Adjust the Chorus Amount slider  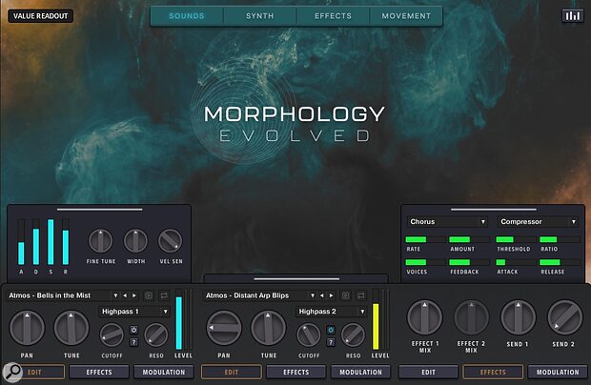pos(468,239)
